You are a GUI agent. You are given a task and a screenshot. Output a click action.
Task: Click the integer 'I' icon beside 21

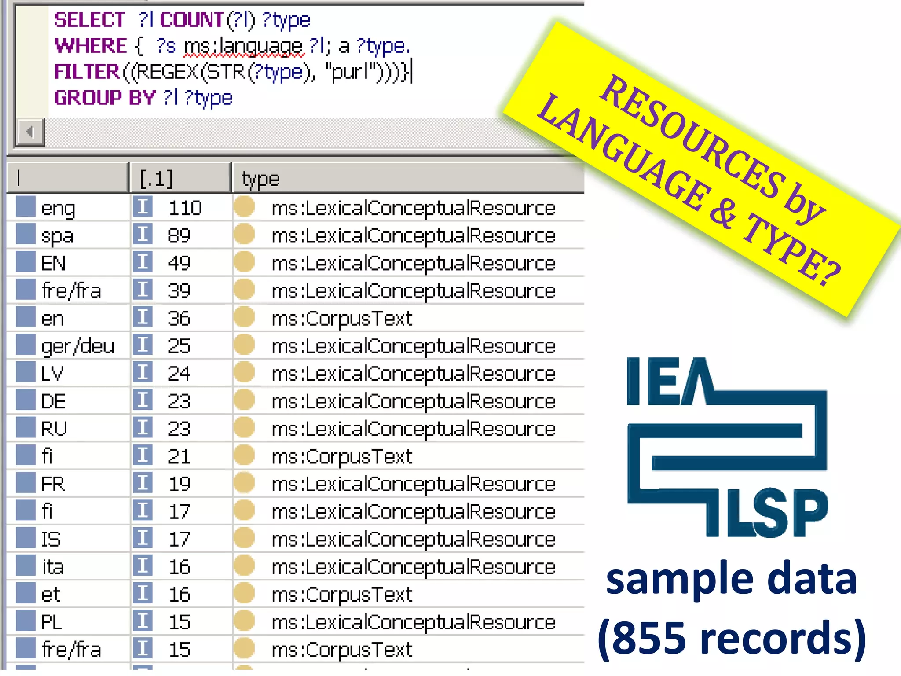(143, 455)
